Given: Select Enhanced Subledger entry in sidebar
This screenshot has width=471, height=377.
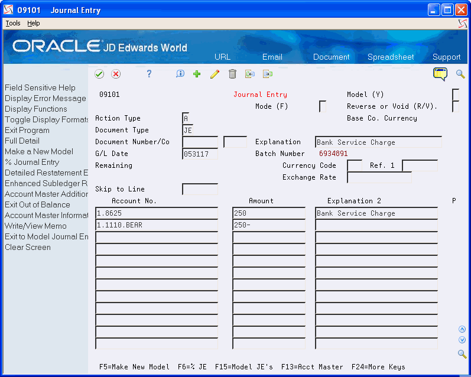Looking at the screenshot, I should (46, 183).
